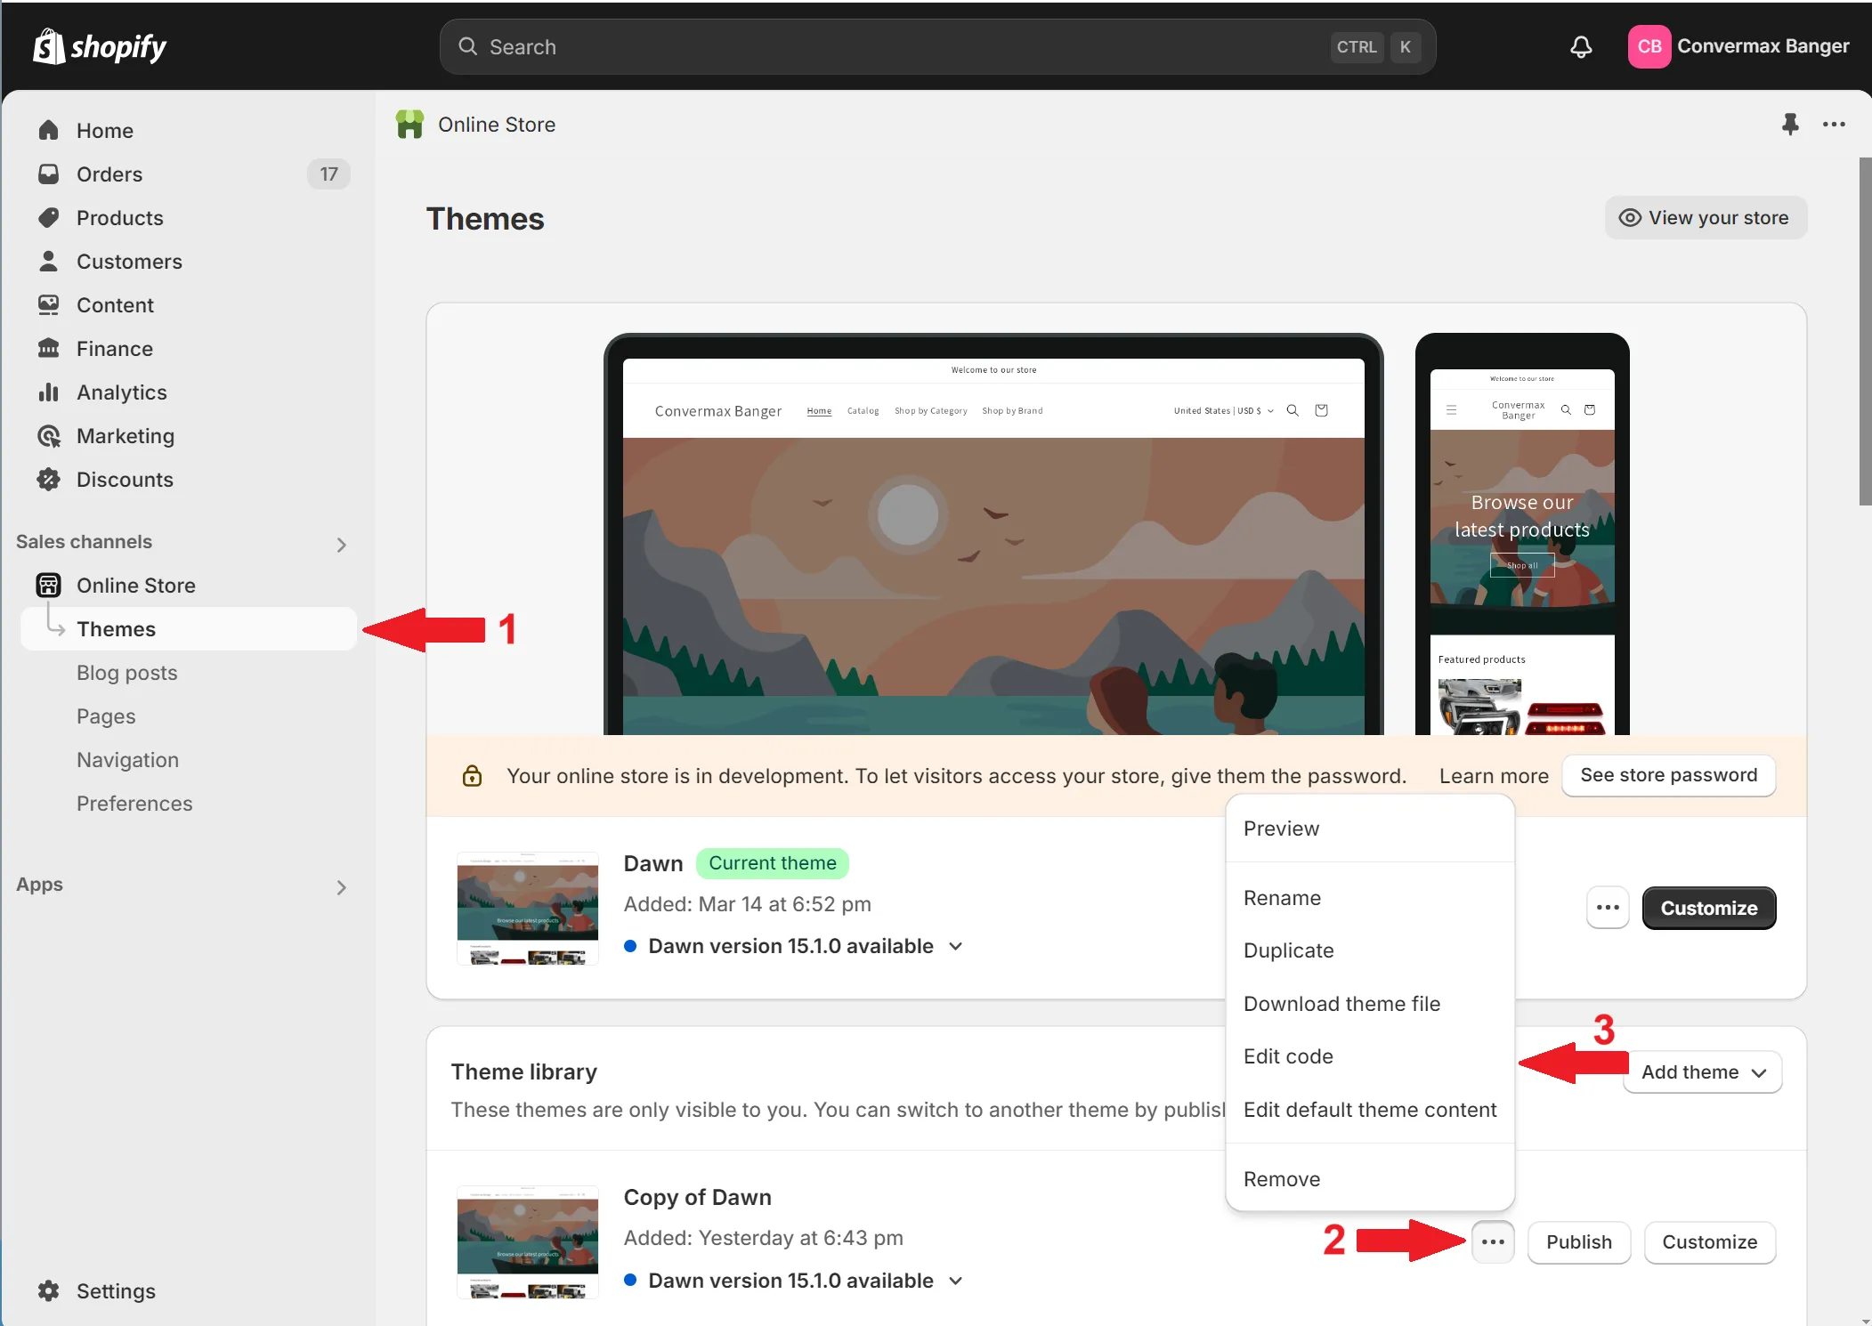Viewport: 1872px width, 1326px height.
Task: Choose Duplicate in the context menu
Action: (x=1288, y=950)
